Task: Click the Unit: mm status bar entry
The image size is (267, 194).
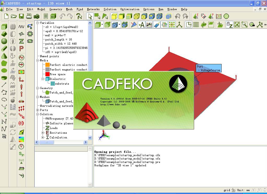Action: click(243, 190)
